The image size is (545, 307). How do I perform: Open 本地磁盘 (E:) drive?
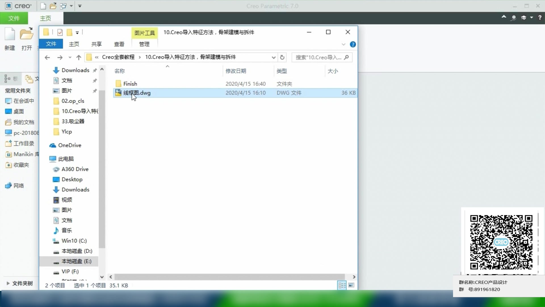click(77, 261)
